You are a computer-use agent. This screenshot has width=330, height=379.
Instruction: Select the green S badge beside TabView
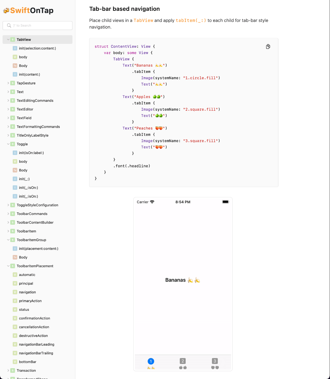pyautogui.click(x=12, y=39)
